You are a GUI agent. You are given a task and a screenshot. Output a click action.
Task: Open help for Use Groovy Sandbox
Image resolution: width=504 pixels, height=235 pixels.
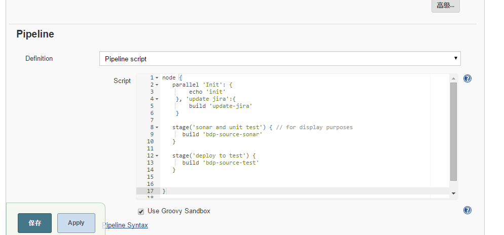(x=467, y=210)
